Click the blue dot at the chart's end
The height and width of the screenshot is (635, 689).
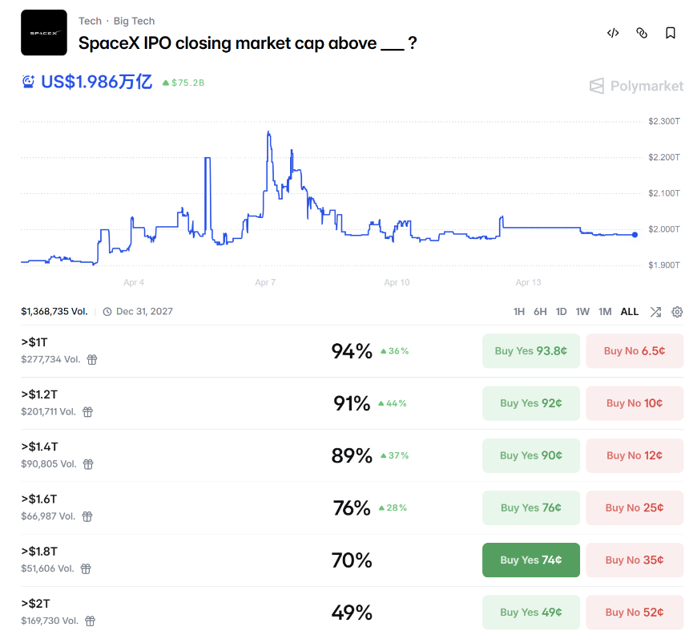coord(634,235)
